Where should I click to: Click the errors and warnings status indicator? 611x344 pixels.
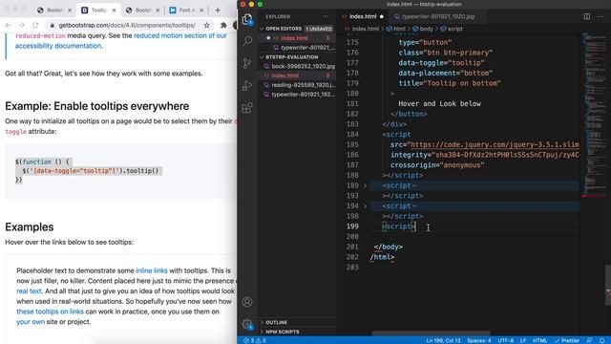[x=255, y=340]
